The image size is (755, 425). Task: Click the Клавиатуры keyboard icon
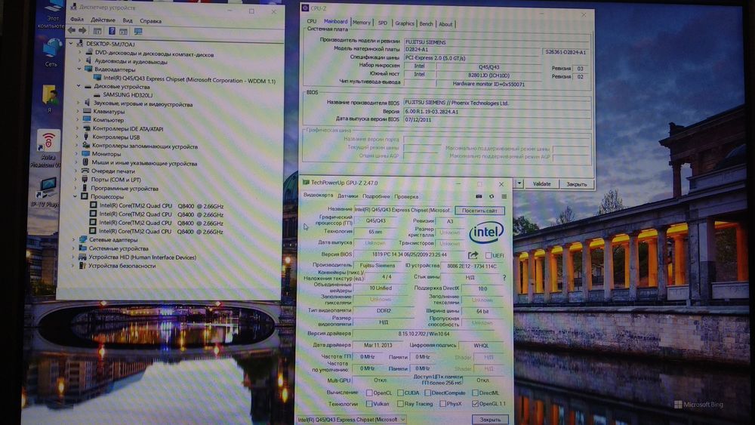point(87,111)
